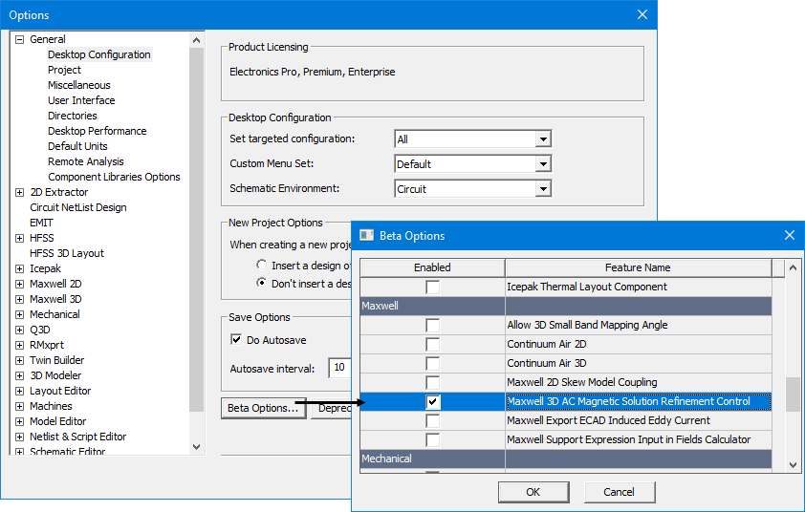Image resolution: width=805 pixels, height=512 pixels.
Task: Open the Custom Menu Set dropdown
Action: point(543,164)
